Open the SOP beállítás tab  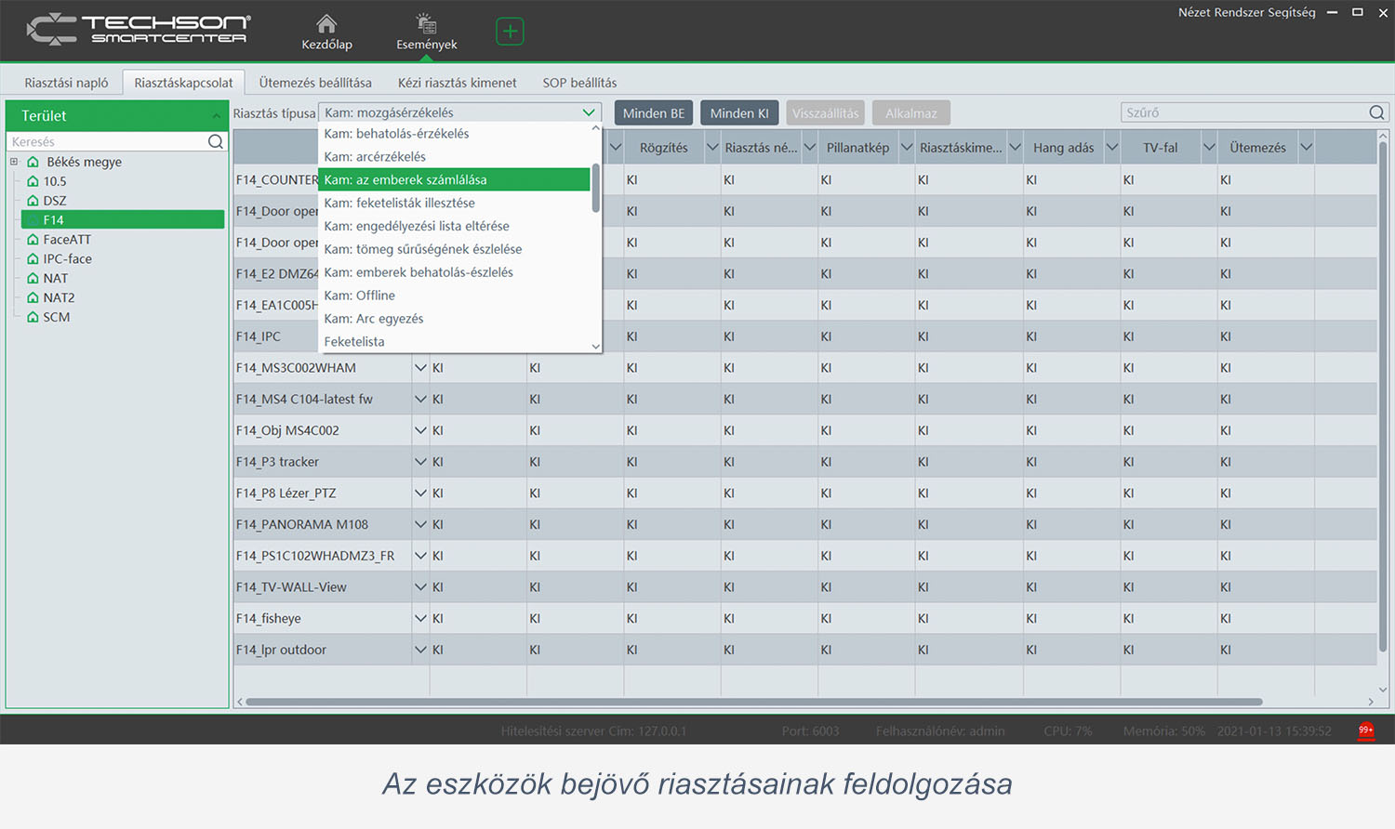pos(579,83)
